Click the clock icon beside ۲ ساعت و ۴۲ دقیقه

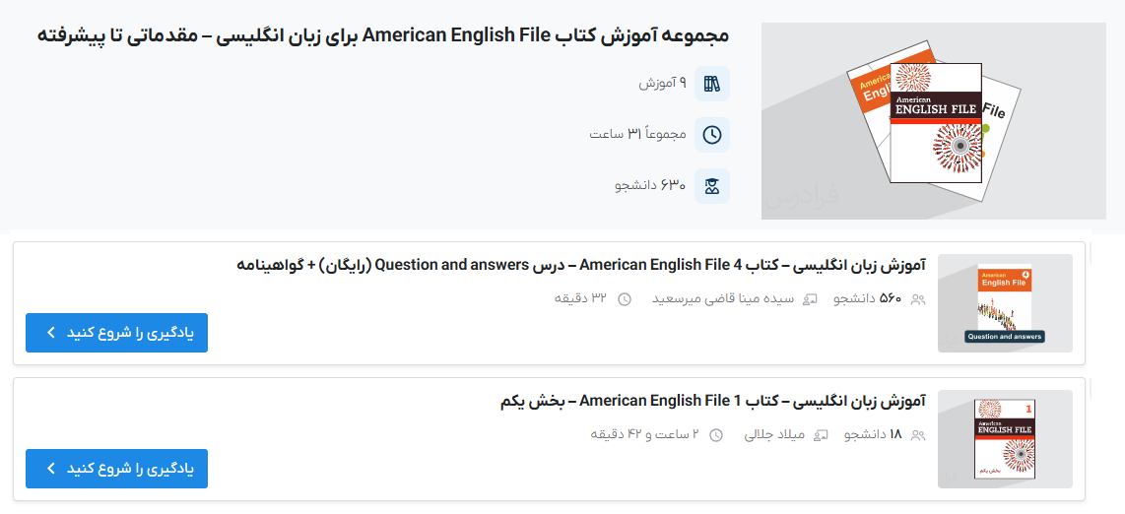pyautogui.click(x=716, y=435)
